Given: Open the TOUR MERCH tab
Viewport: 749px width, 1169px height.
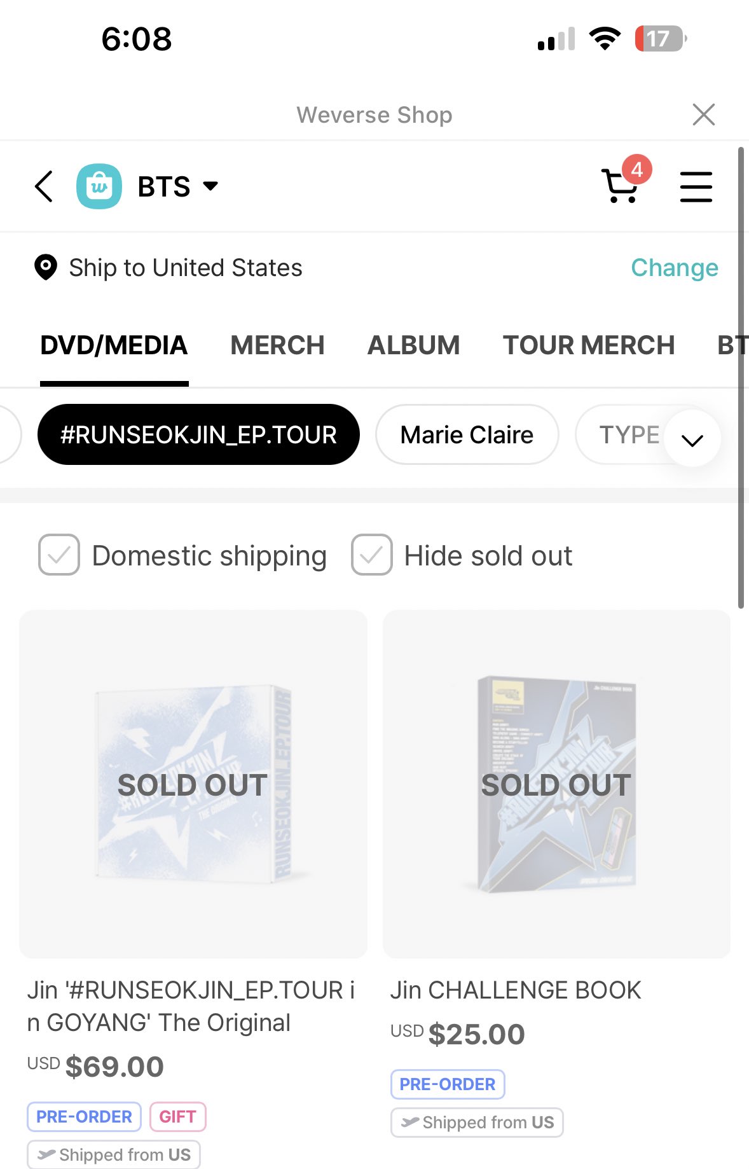Looking at the screenshot, I should pos(589,345).
